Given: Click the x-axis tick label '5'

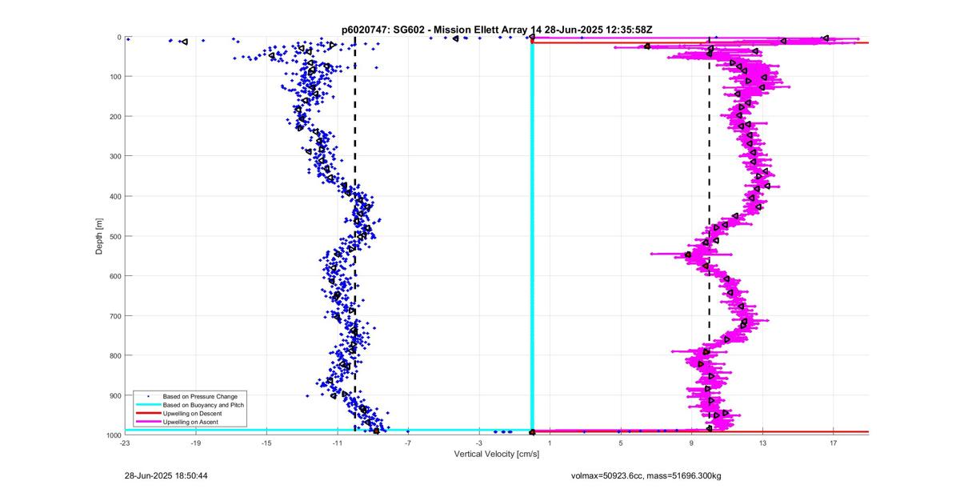Looking at the screenshot, I should pyautogui.click(x=621, y=443).
